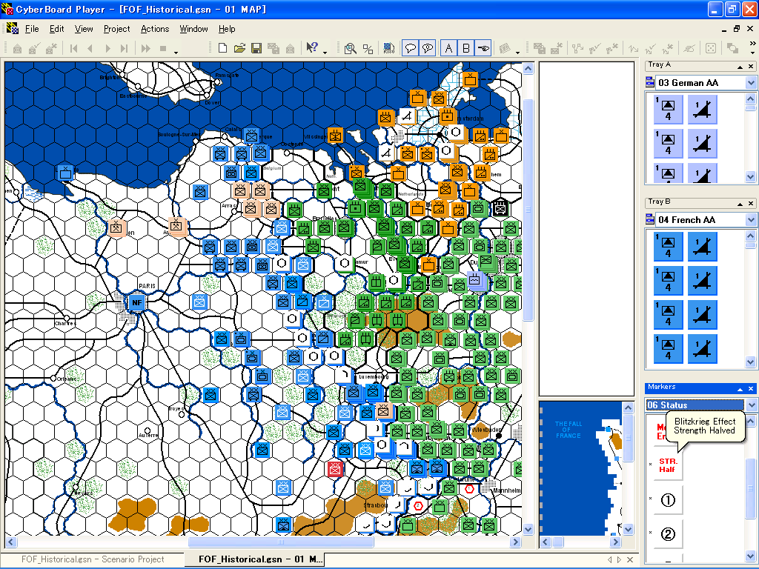Select the STR. Half status marker
The image size is (759, 569).
coord(667,465)
